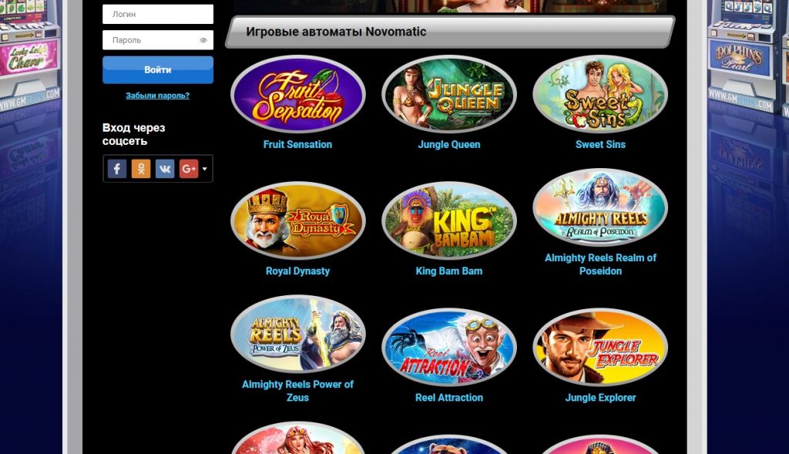The width and height of the screenshot is (789, 454).
Task: Toggle password visibility eye icon
Action: click(203, 40)
